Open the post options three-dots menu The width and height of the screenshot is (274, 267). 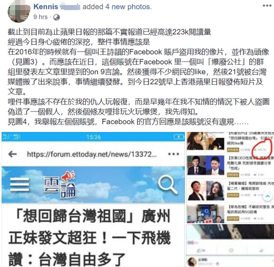(267, 6)
